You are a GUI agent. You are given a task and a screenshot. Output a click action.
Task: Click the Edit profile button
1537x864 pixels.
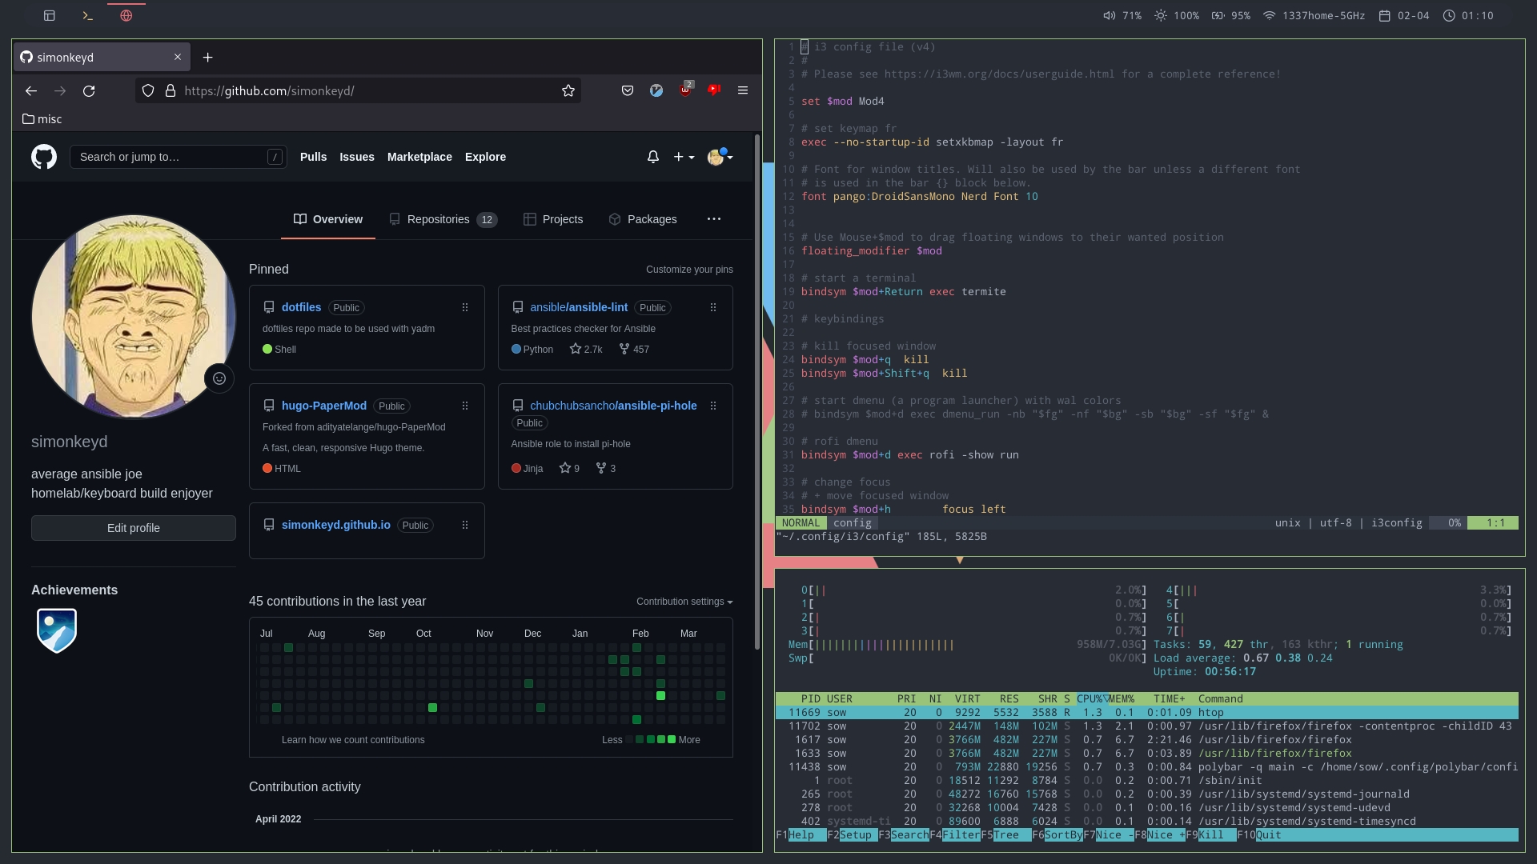click(x=134, y=528)
